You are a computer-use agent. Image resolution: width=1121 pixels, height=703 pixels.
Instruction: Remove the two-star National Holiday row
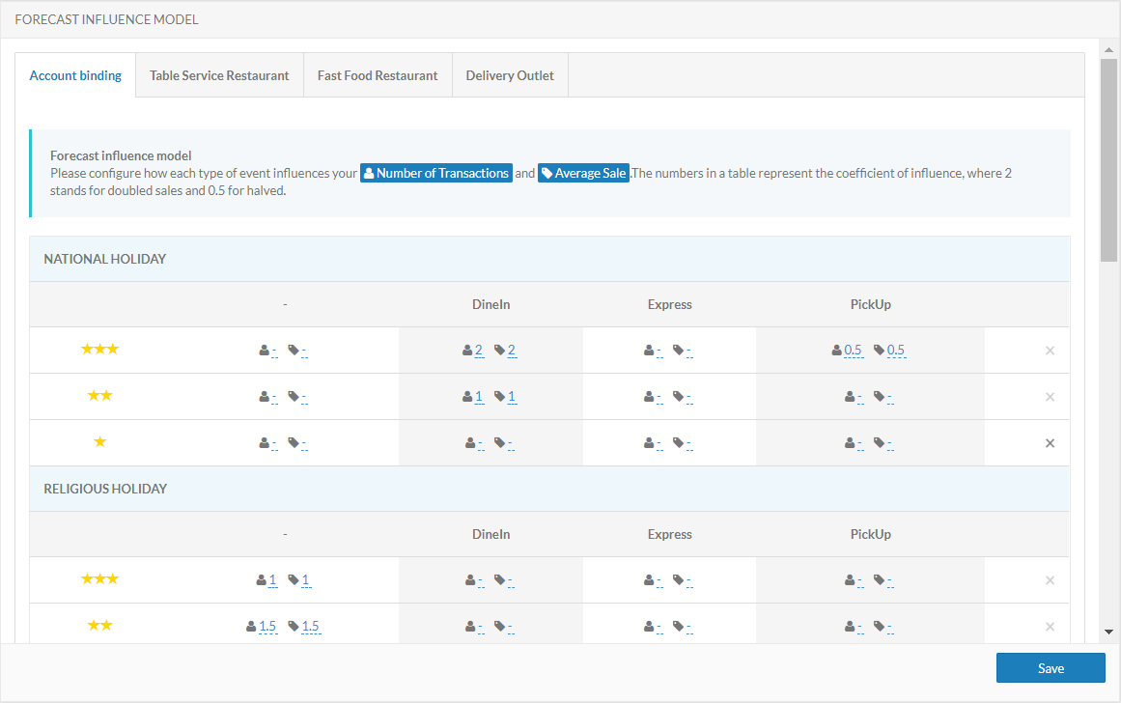click(x=1050, y=397)
